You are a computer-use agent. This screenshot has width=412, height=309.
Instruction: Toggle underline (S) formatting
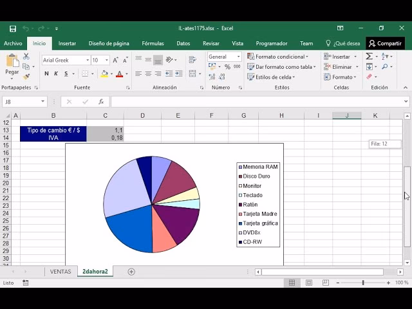tap(66, 74)
